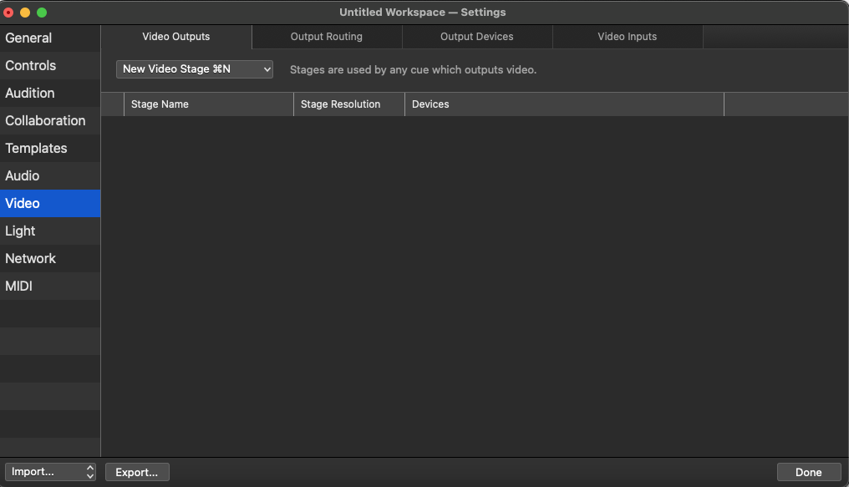The image size is (849, 487).
Task: Open the Templates settings section
Action: pos(37,148)
